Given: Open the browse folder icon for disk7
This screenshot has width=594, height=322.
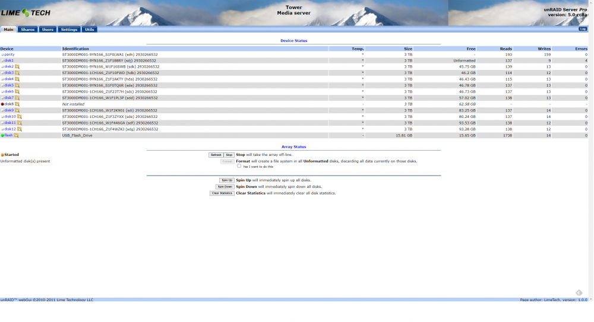Looking at the screenshot, I should (x=17, y=98).
